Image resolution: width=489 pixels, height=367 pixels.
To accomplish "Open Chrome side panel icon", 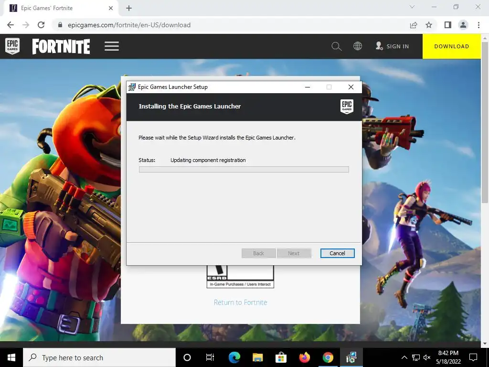I will pyautogui.click(x=448, y=25).
